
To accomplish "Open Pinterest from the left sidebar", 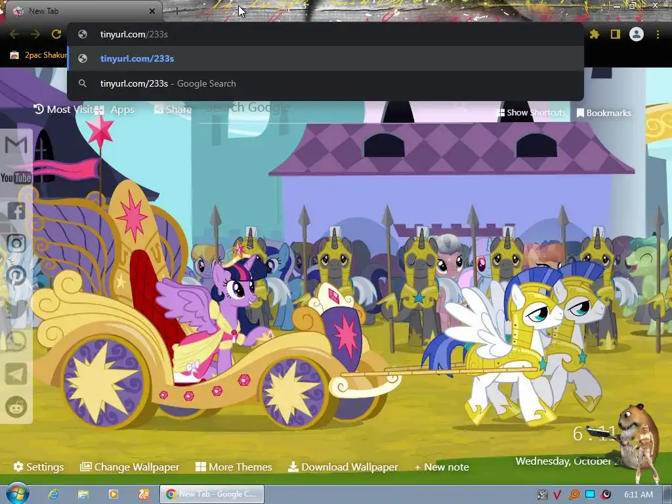I will pos(16,276).
